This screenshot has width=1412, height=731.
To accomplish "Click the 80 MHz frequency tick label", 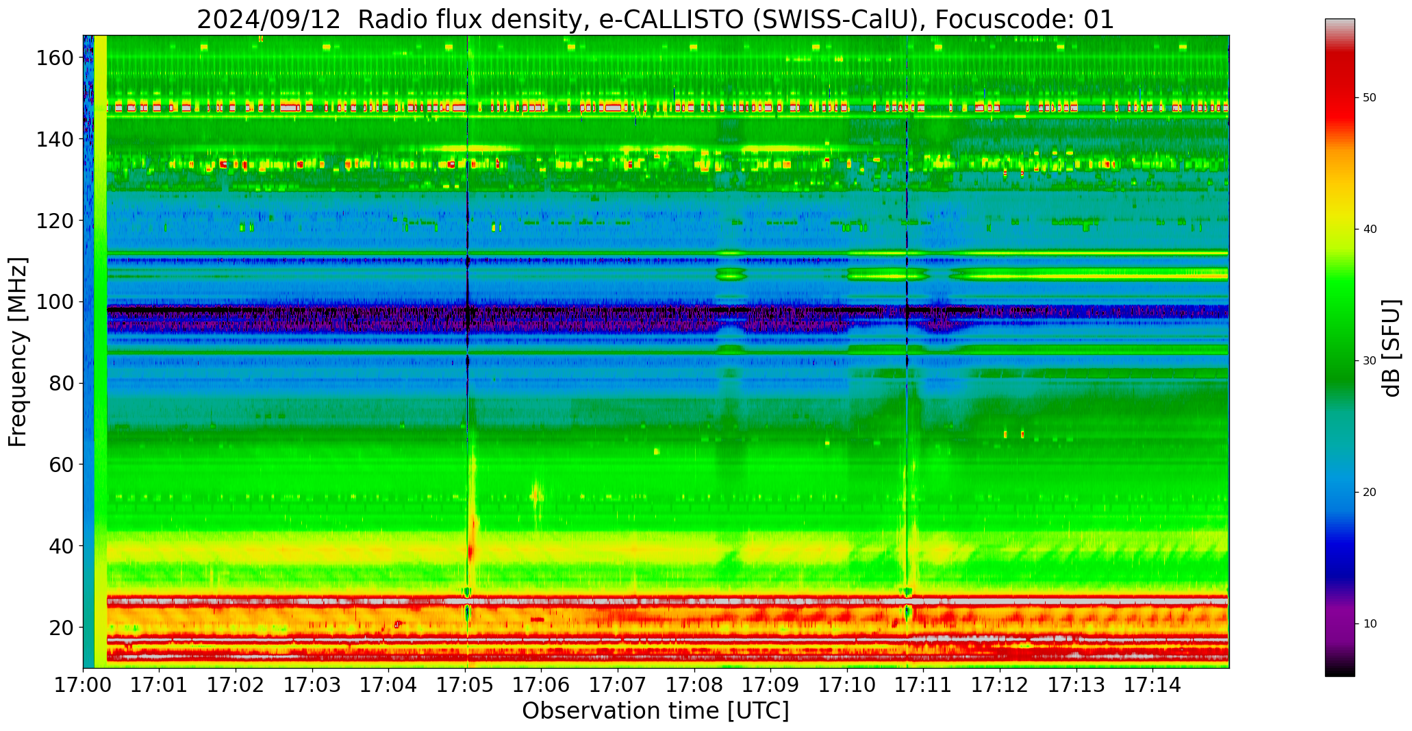I will coord(60,383).
